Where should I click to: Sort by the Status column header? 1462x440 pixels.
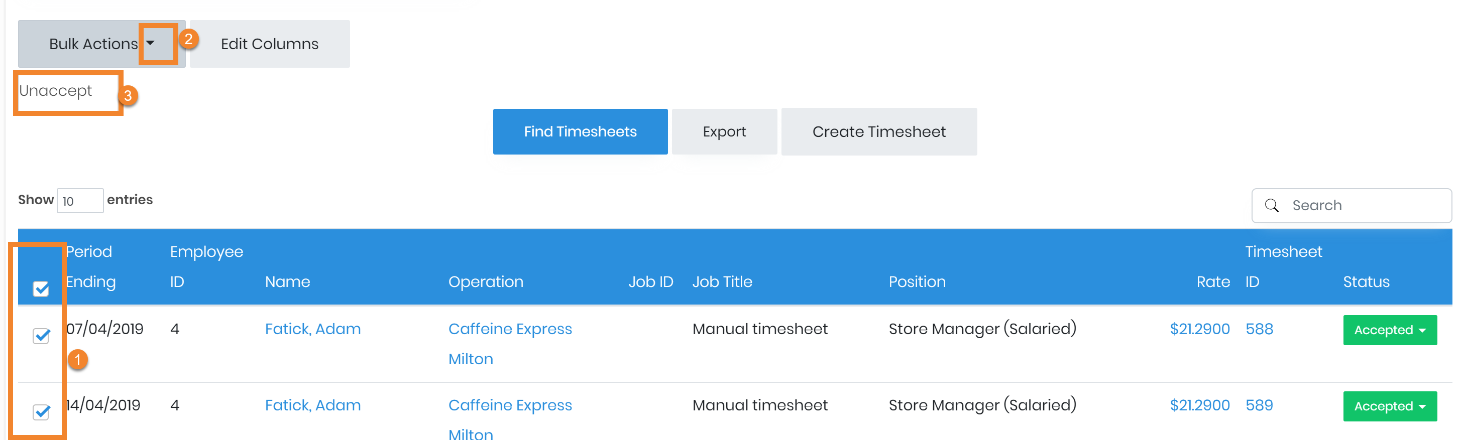coord(1365,282)
